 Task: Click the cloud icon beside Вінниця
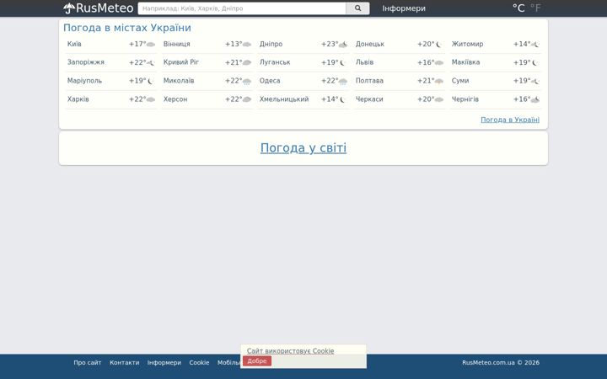tap(246, 45)
